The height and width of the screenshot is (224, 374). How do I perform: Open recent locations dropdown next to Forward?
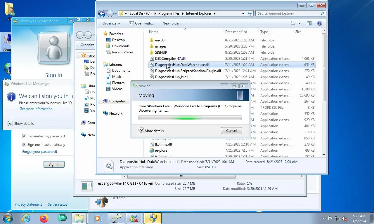pos(116,14)
